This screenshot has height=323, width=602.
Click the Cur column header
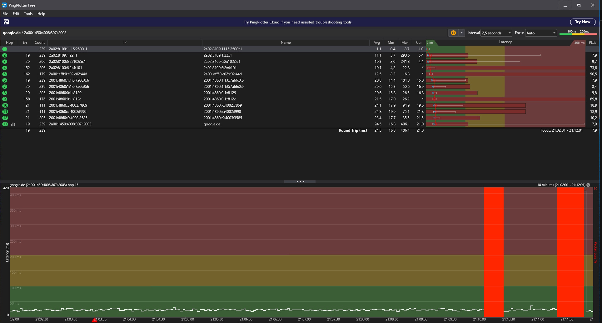tap(419, 43)
